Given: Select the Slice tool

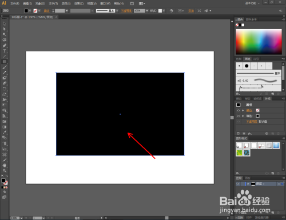Looking at the screenshot, I should click(x=5, y=160).
